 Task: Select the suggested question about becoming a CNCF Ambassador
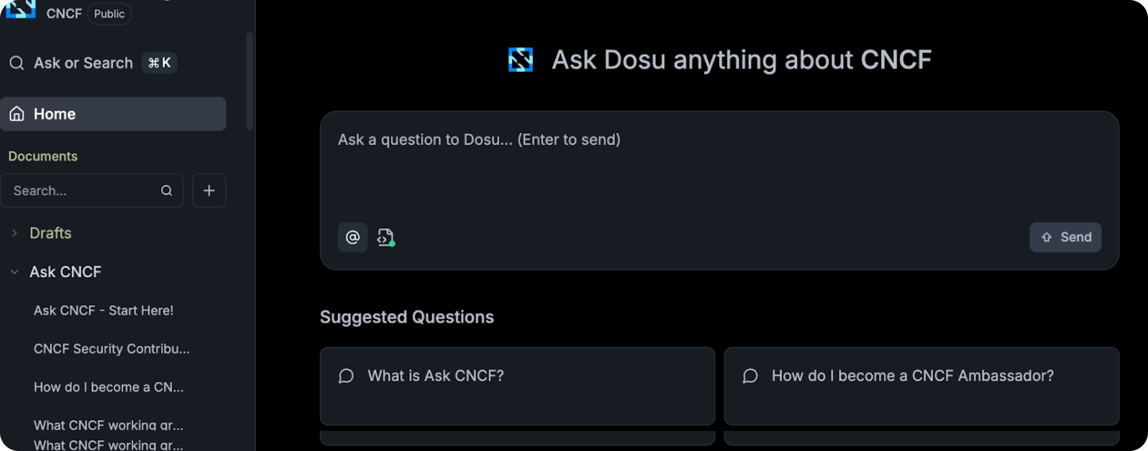pyautogui.click(x=912, y=375)
